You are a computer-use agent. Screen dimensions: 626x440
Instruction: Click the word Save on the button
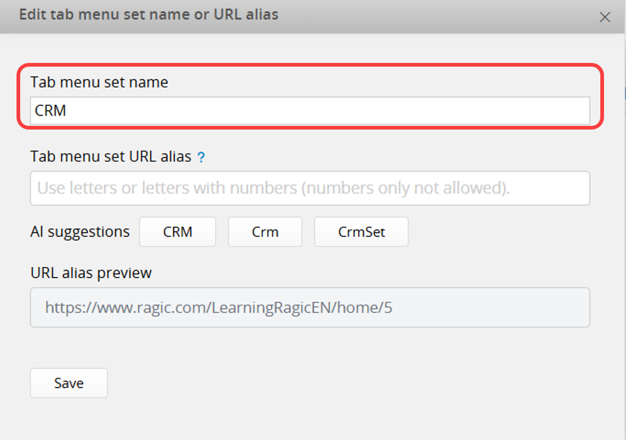point(68,383)
